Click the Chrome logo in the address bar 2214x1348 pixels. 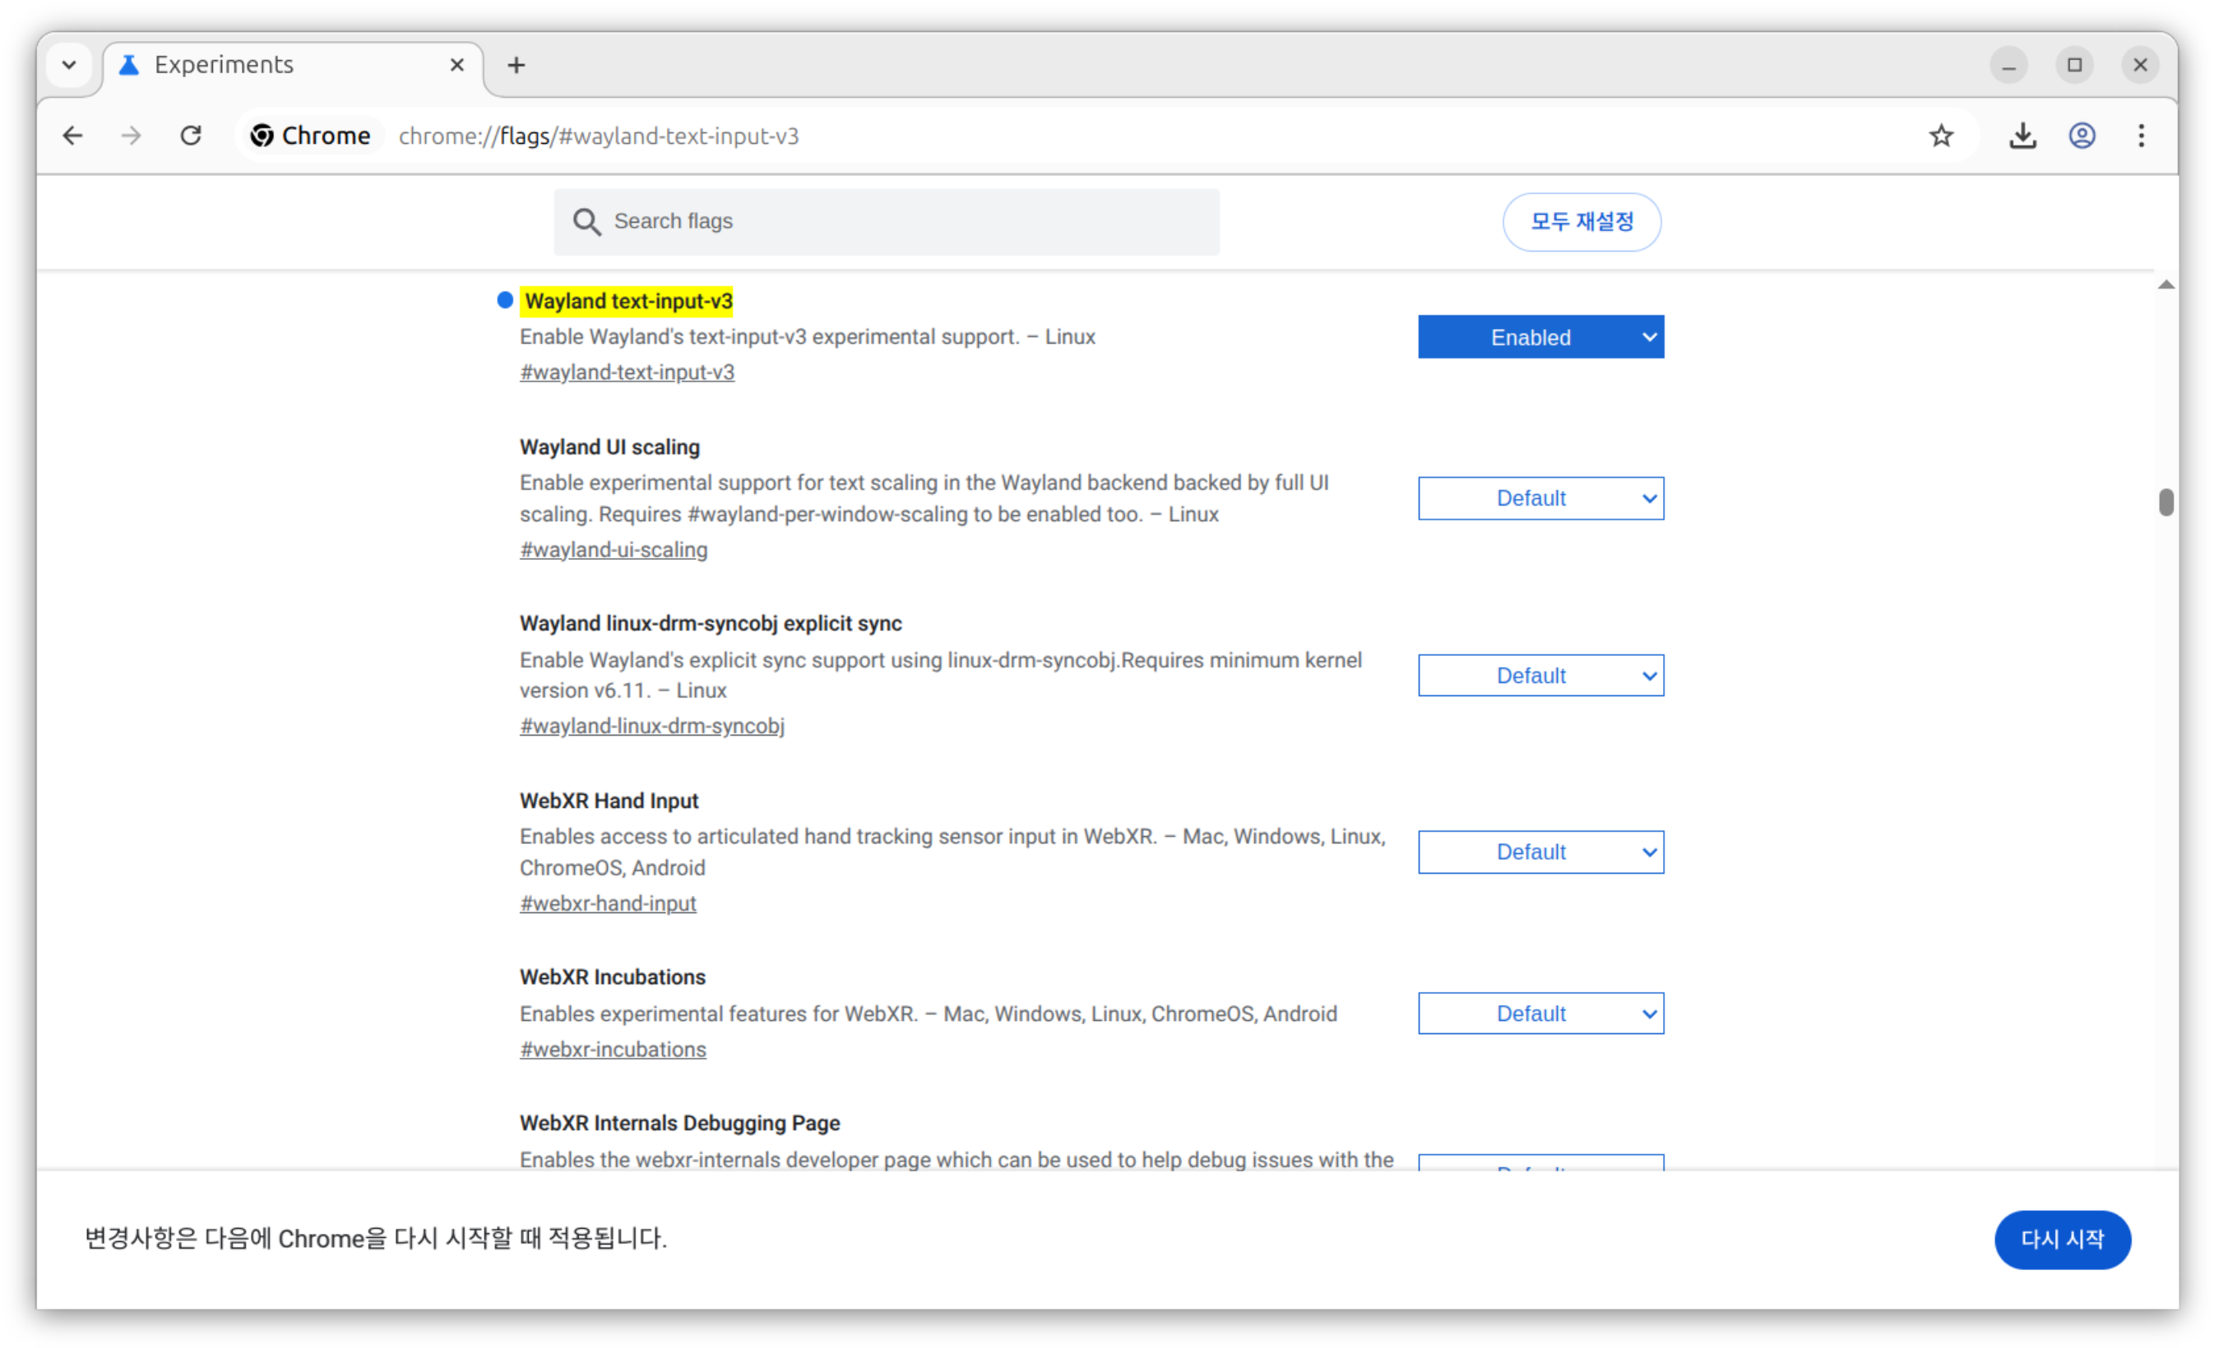pos(263,136)
